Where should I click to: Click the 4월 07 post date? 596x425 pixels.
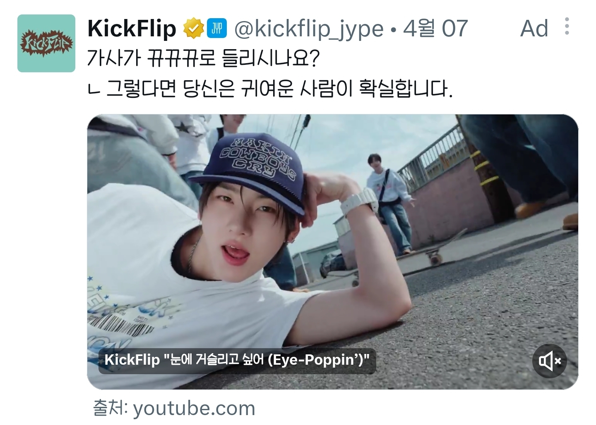tap(435, 28)
